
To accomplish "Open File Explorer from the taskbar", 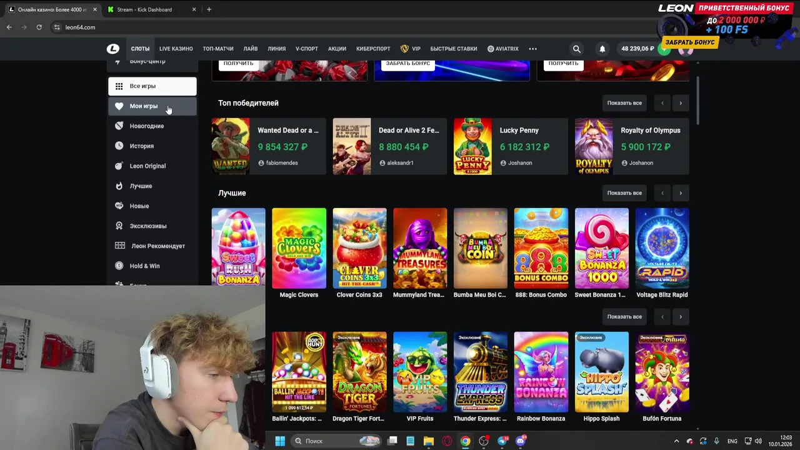I will click(428, 441).
